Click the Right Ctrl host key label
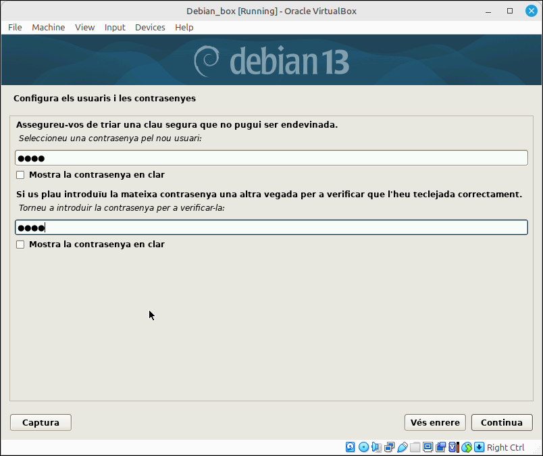 coord(506,447)
